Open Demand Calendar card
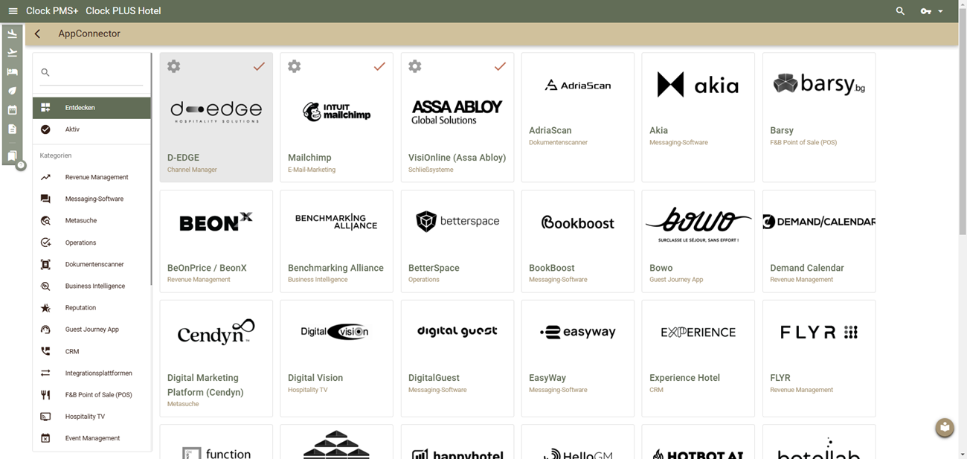Viewport: 967px width, 459px height. [x=819, y=241]
